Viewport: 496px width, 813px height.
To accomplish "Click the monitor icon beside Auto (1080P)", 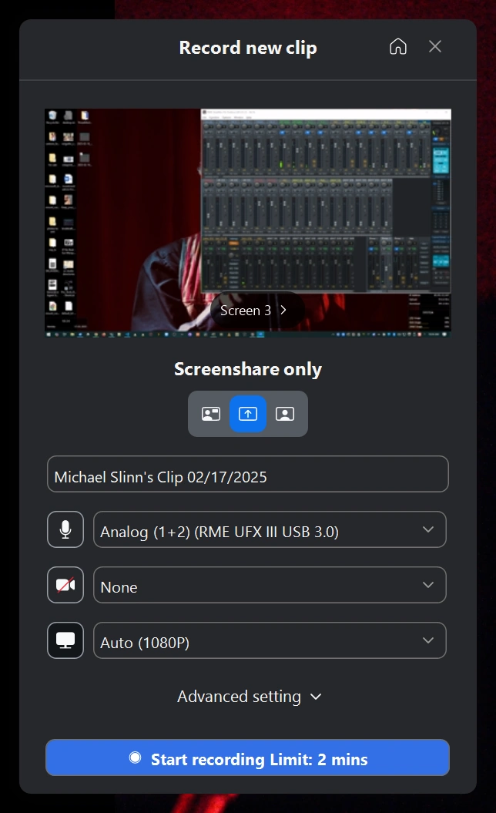I will (65, 640).
